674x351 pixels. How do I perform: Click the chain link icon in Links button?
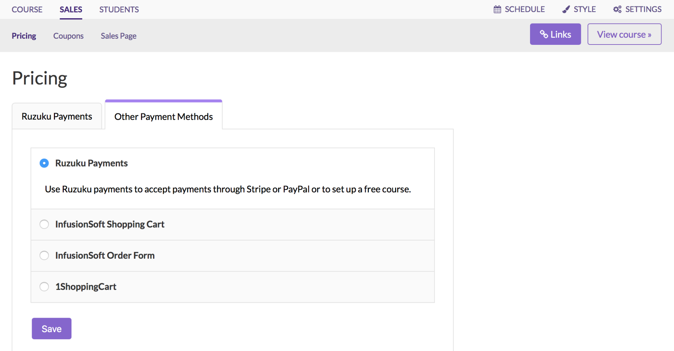544,34
